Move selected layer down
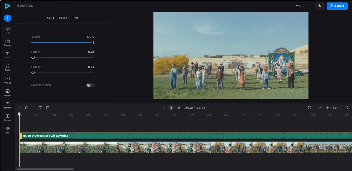352x171 pixels. click(x=40, y=108)
